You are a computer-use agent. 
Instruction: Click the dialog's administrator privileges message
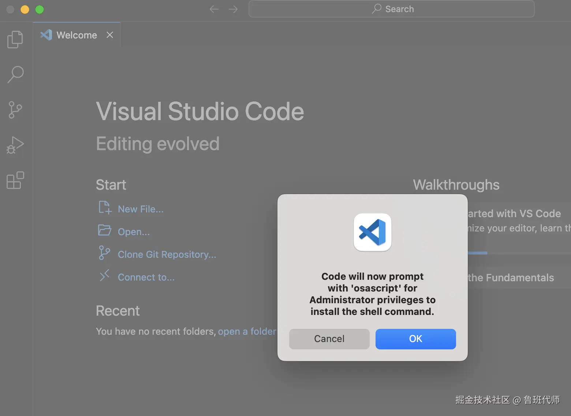(x=373, y=294)
